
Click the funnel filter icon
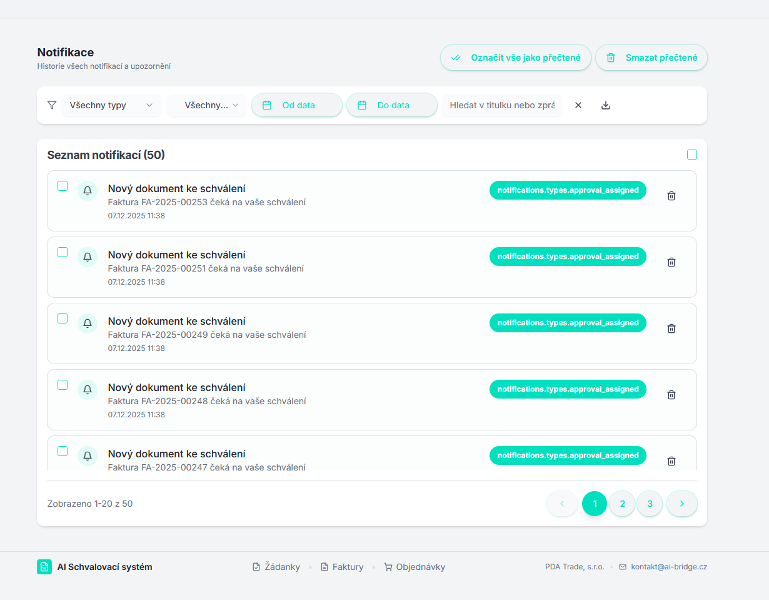coord(52,105)
